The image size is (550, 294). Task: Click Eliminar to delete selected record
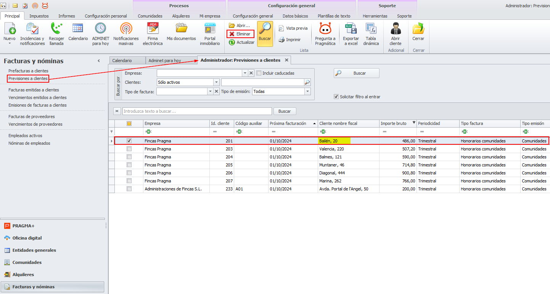pos(240,34)
